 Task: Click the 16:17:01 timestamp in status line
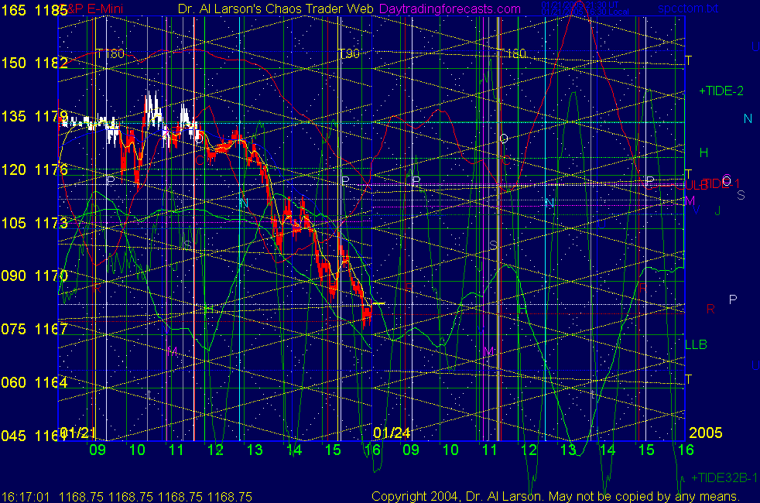click(26, 497)
